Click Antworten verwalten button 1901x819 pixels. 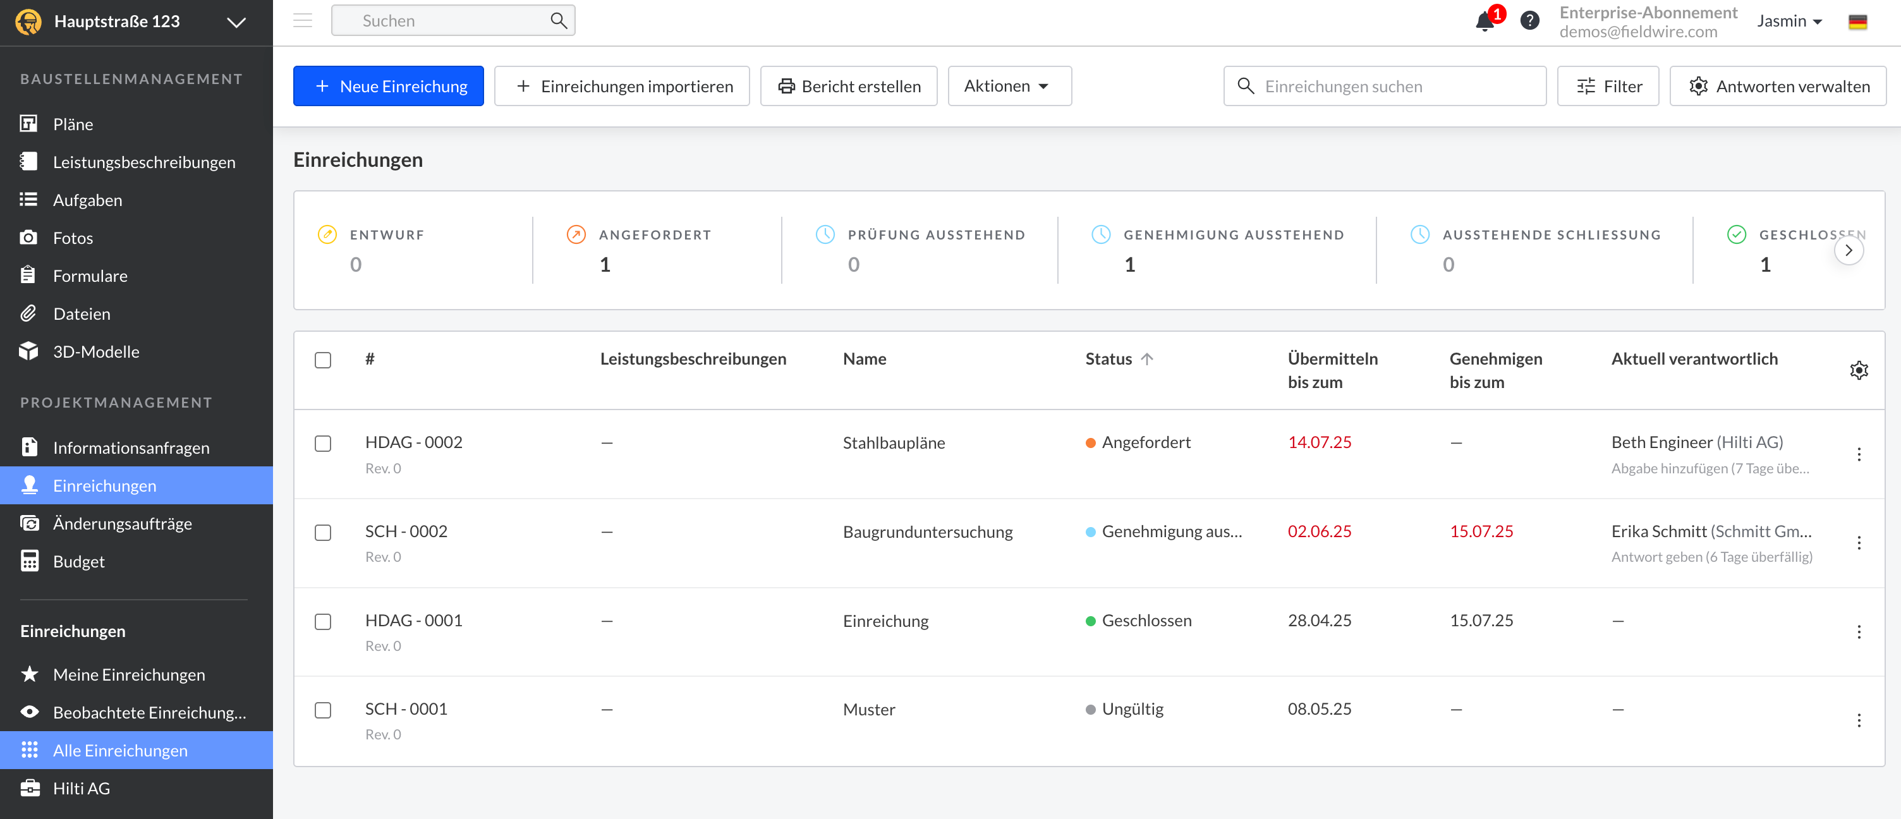[x=1777, y=85]
